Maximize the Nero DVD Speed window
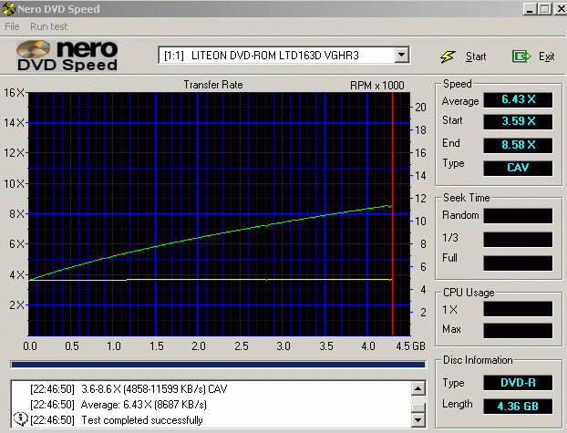 click(x=545, y=9)
